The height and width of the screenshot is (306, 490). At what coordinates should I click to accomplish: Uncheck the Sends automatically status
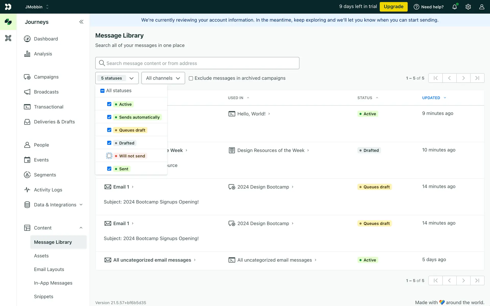coord(109,117)
